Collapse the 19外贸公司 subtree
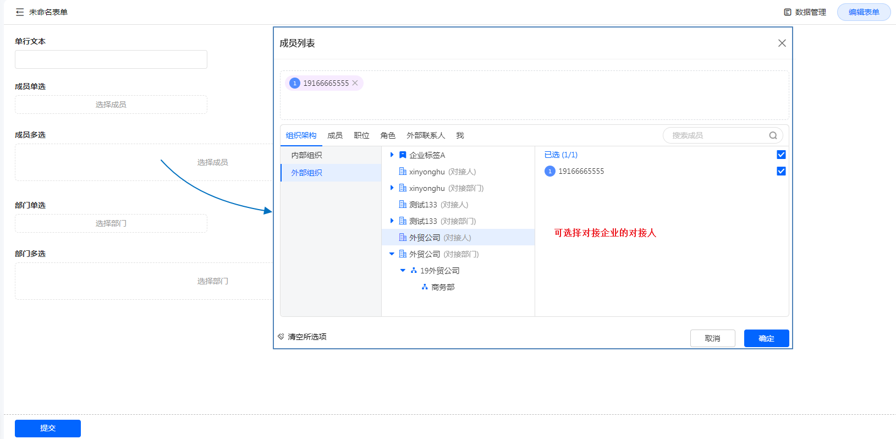Viewport: 896px width, 439px height. 403,271
